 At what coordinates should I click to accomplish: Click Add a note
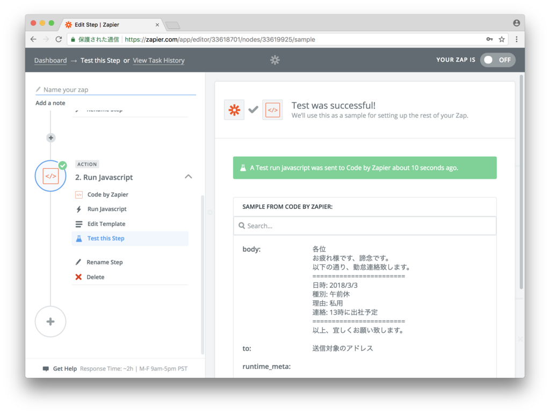[50, 103]
